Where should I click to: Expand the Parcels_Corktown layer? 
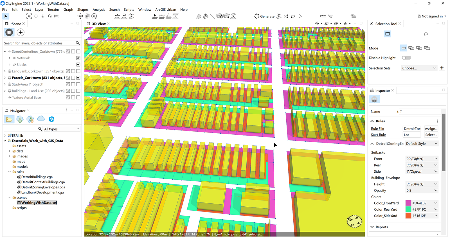[x=5, y=78]
